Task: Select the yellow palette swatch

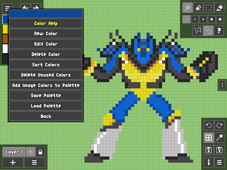Action: click(5, 29)
